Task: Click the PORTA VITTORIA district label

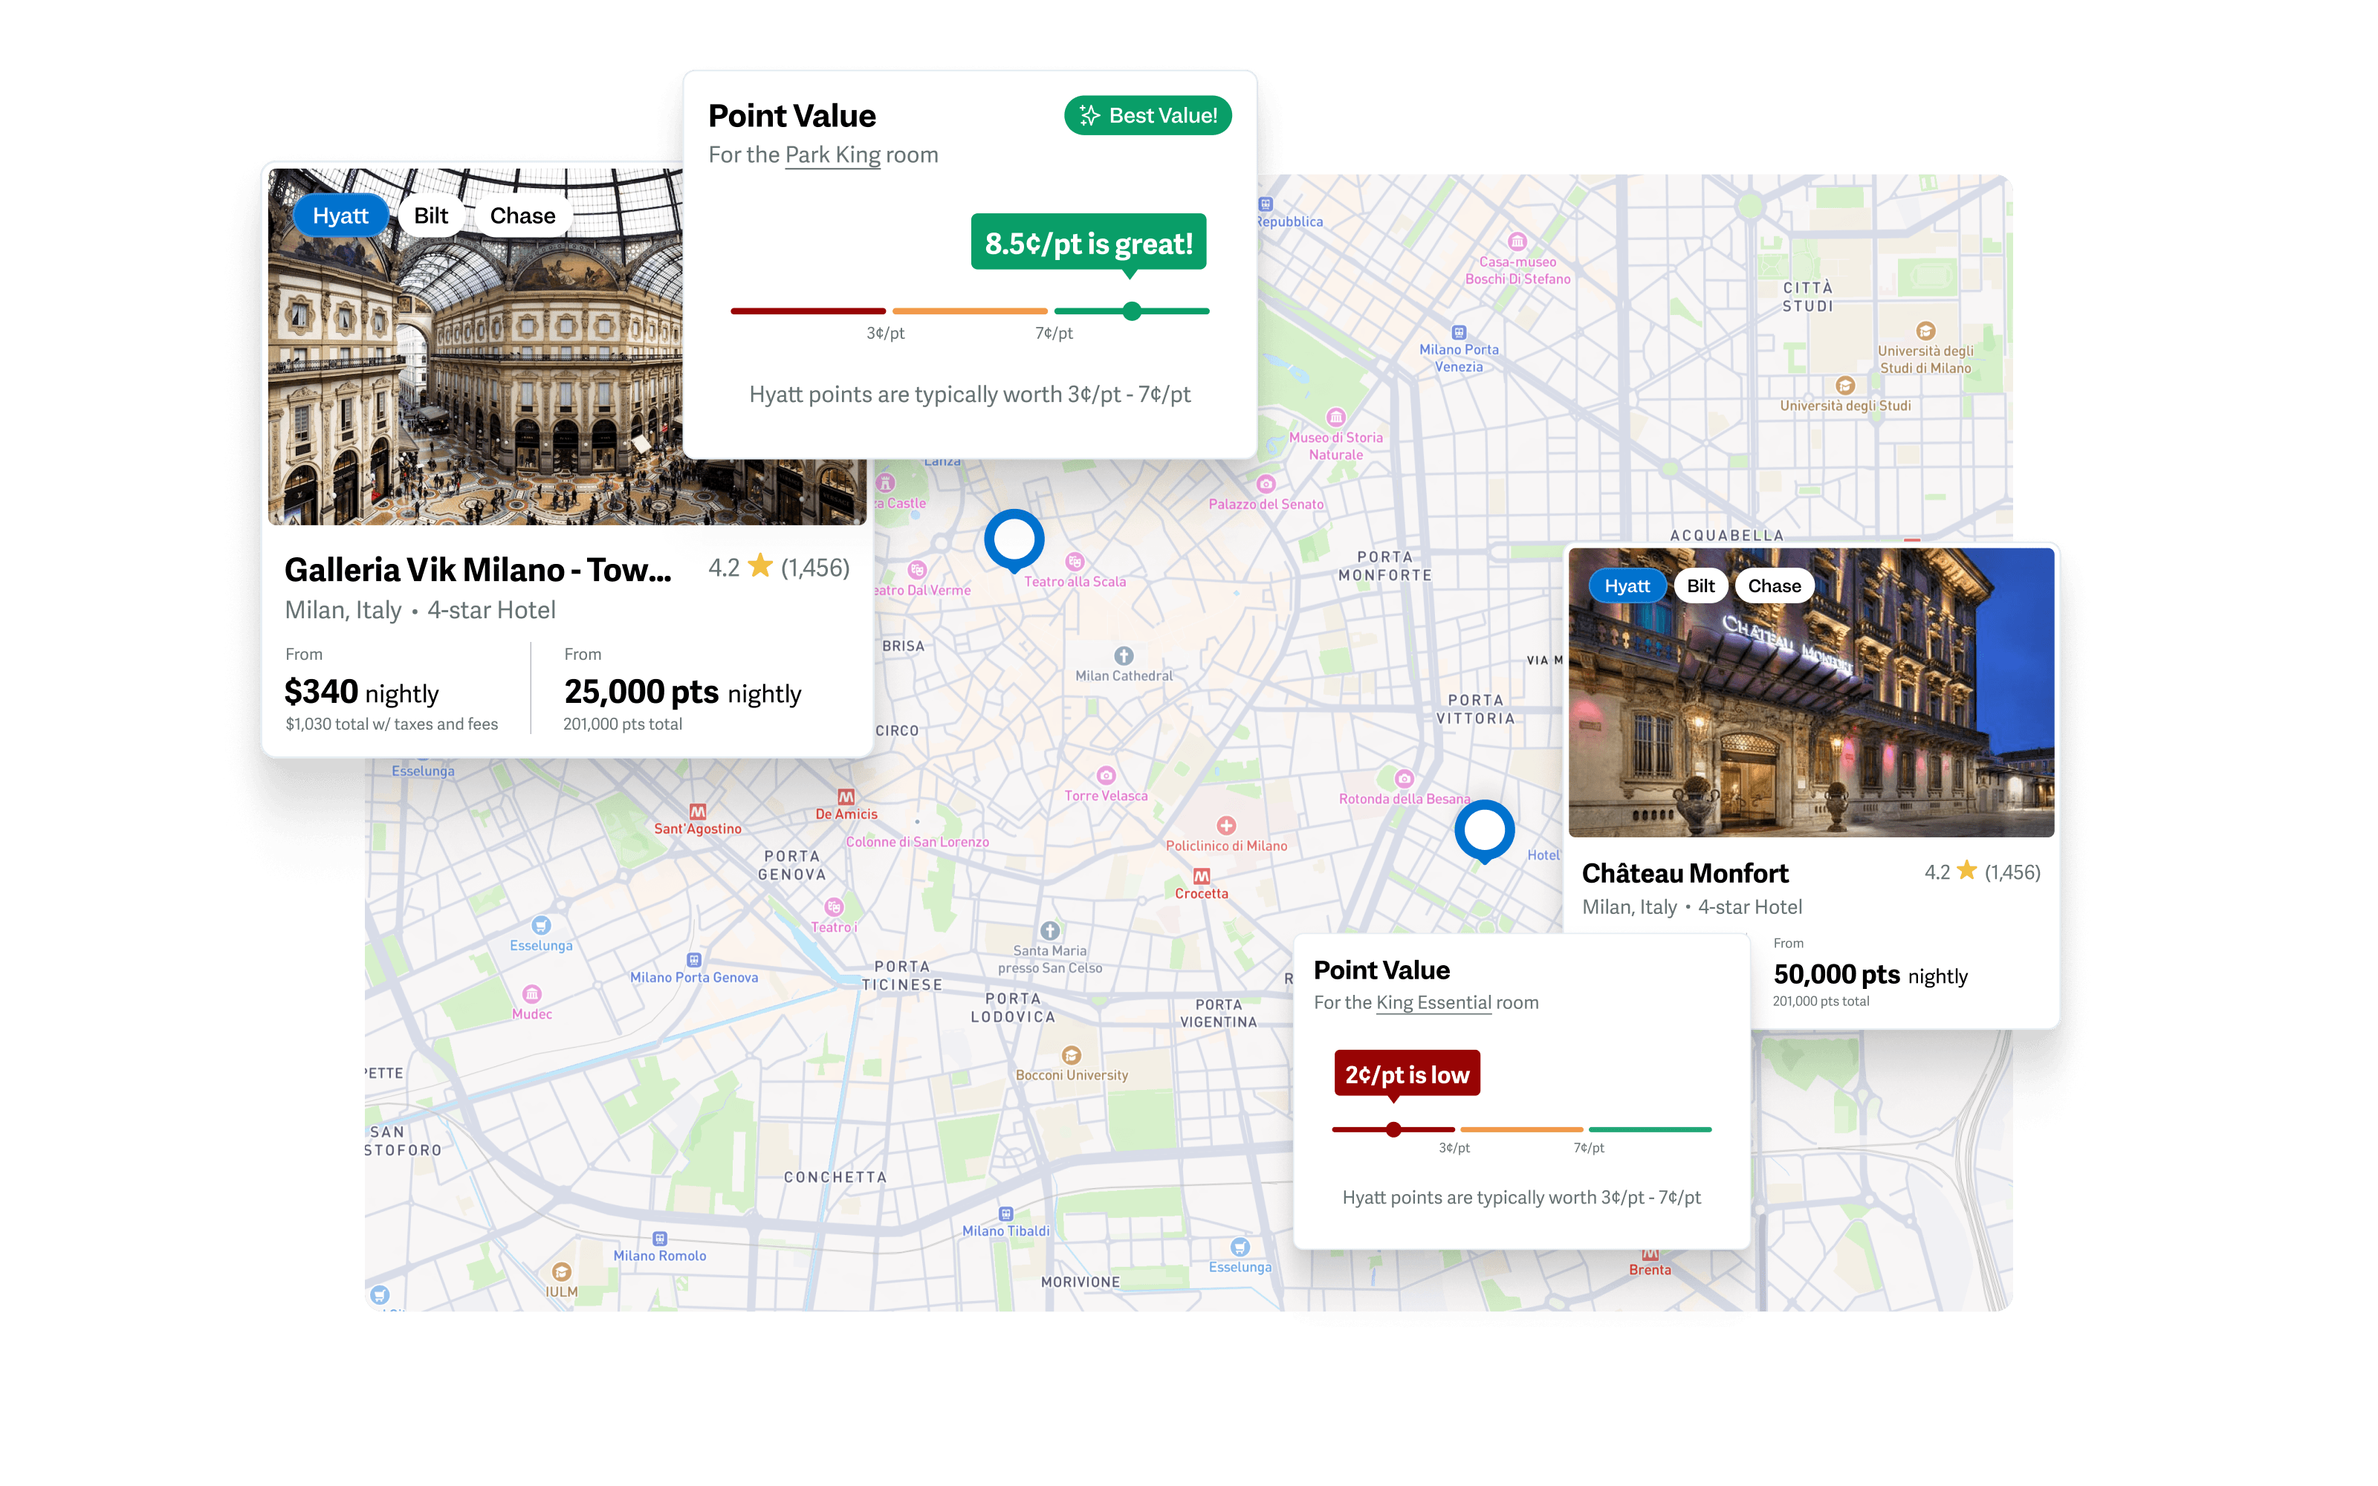Action: coord(1475,710)
